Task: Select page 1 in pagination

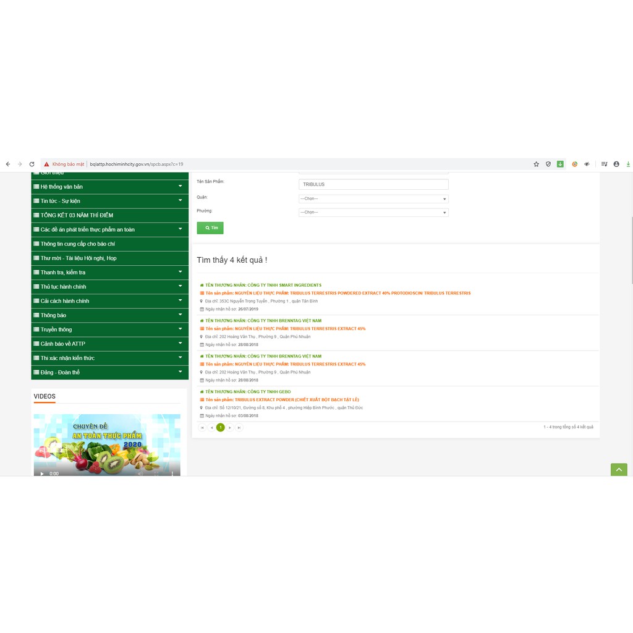Action: (221, 427)
